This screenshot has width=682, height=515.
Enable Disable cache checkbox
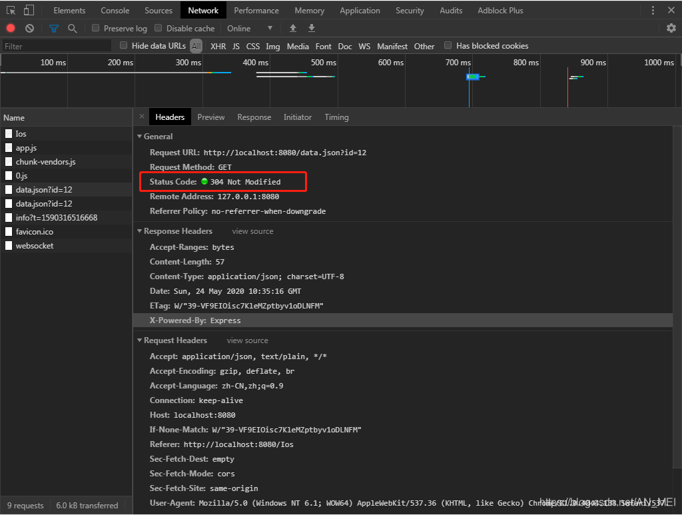pyautogui.click(x=159, y=28)
